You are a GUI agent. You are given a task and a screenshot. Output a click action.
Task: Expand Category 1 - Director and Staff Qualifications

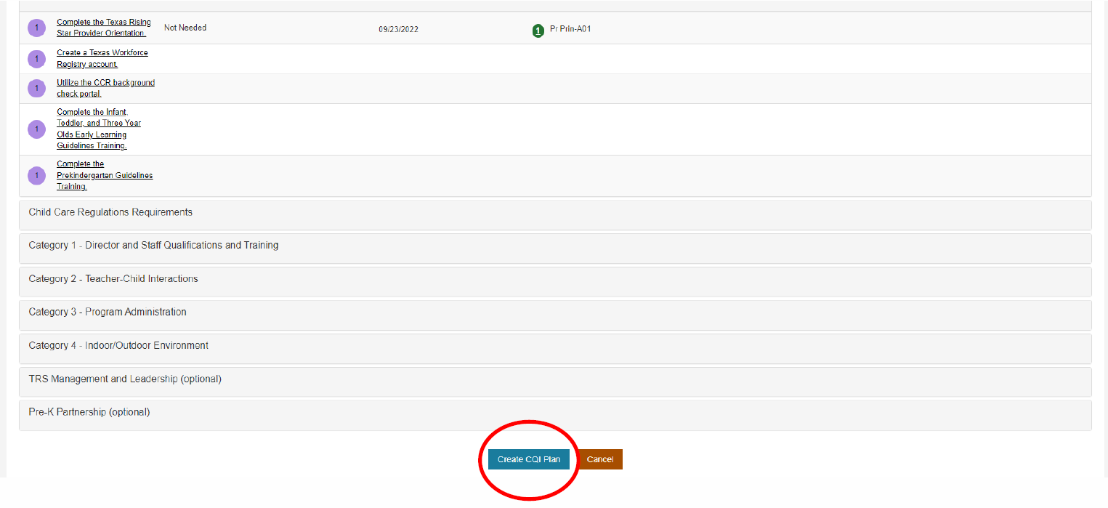[x=153, y=245]
